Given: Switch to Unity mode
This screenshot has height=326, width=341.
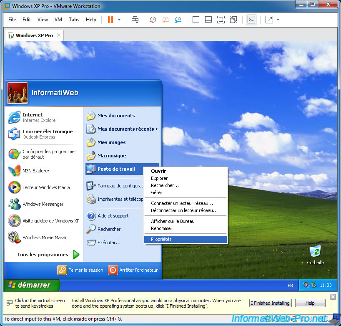Looking at the screenshot, I should [x=233, y=20].
